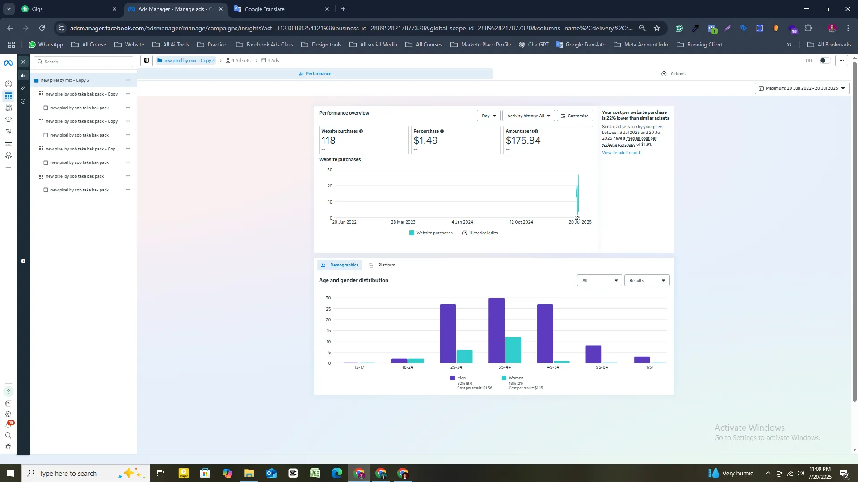Open the date range Maximum dropdown
This screenshot has width=858, height=482.
[802, 88]
